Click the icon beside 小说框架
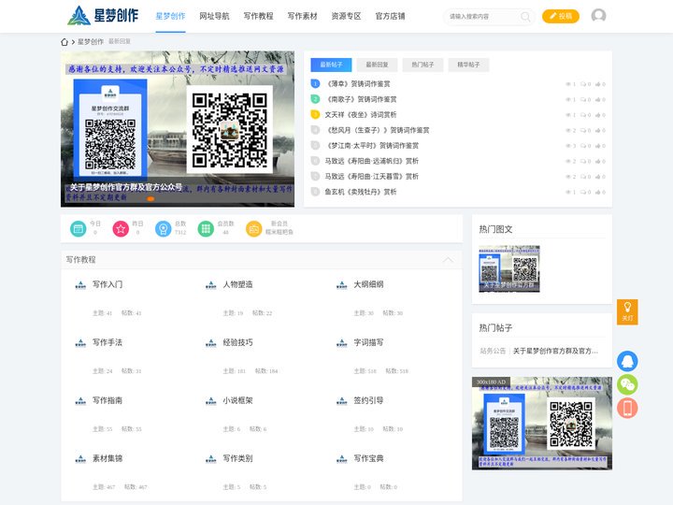 pos(210,400)
